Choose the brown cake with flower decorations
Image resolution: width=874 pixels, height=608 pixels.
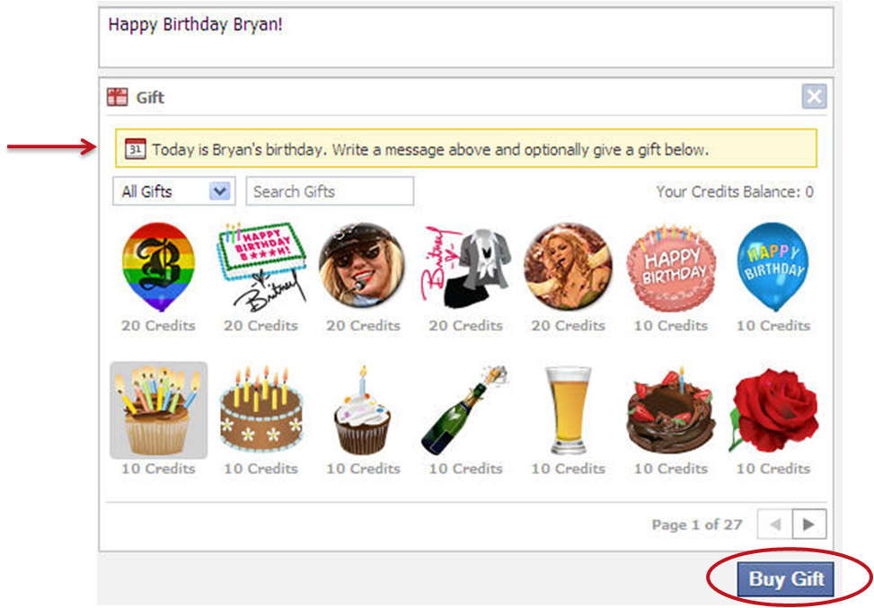tap(260, 410)
